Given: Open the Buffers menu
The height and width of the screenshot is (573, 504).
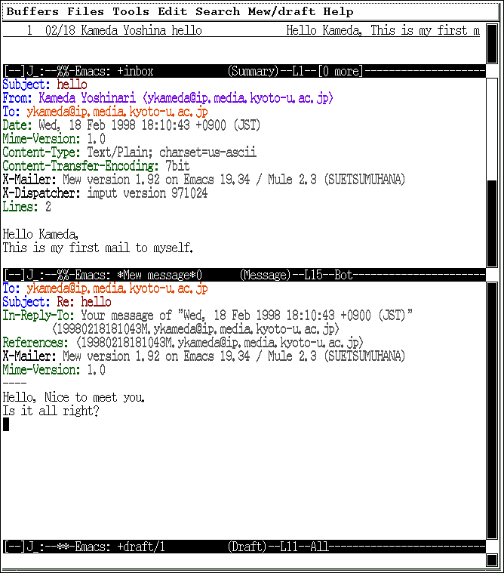Looking at the screenshot, I should click(32, 11).
